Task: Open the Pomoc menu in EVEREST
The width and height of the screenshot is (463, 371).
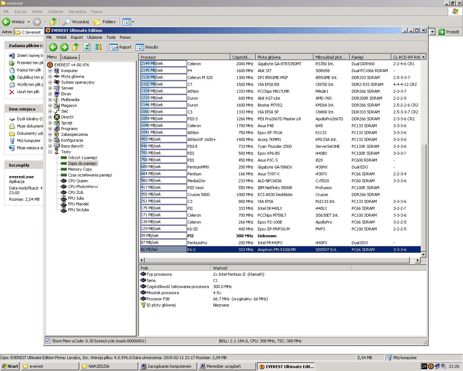Action: point(125,37)
